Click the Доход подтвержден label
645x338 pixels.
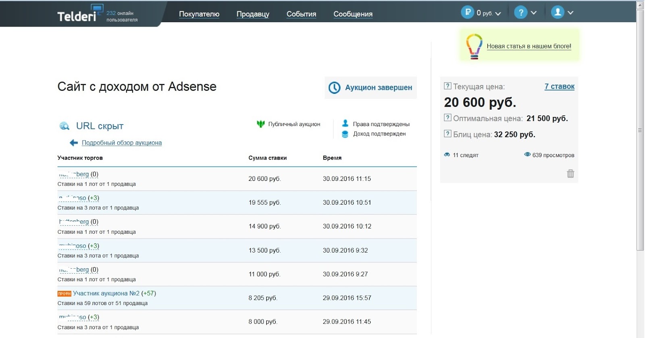pyautogui.click(x=379, y=134)
